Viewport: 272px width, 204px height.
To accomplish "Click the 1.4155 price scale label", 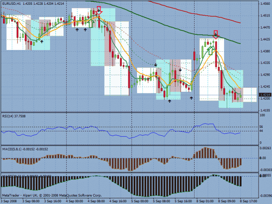I will click(265, 110).
